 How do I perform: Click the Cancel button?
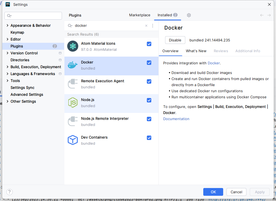(x=236, y=192)
